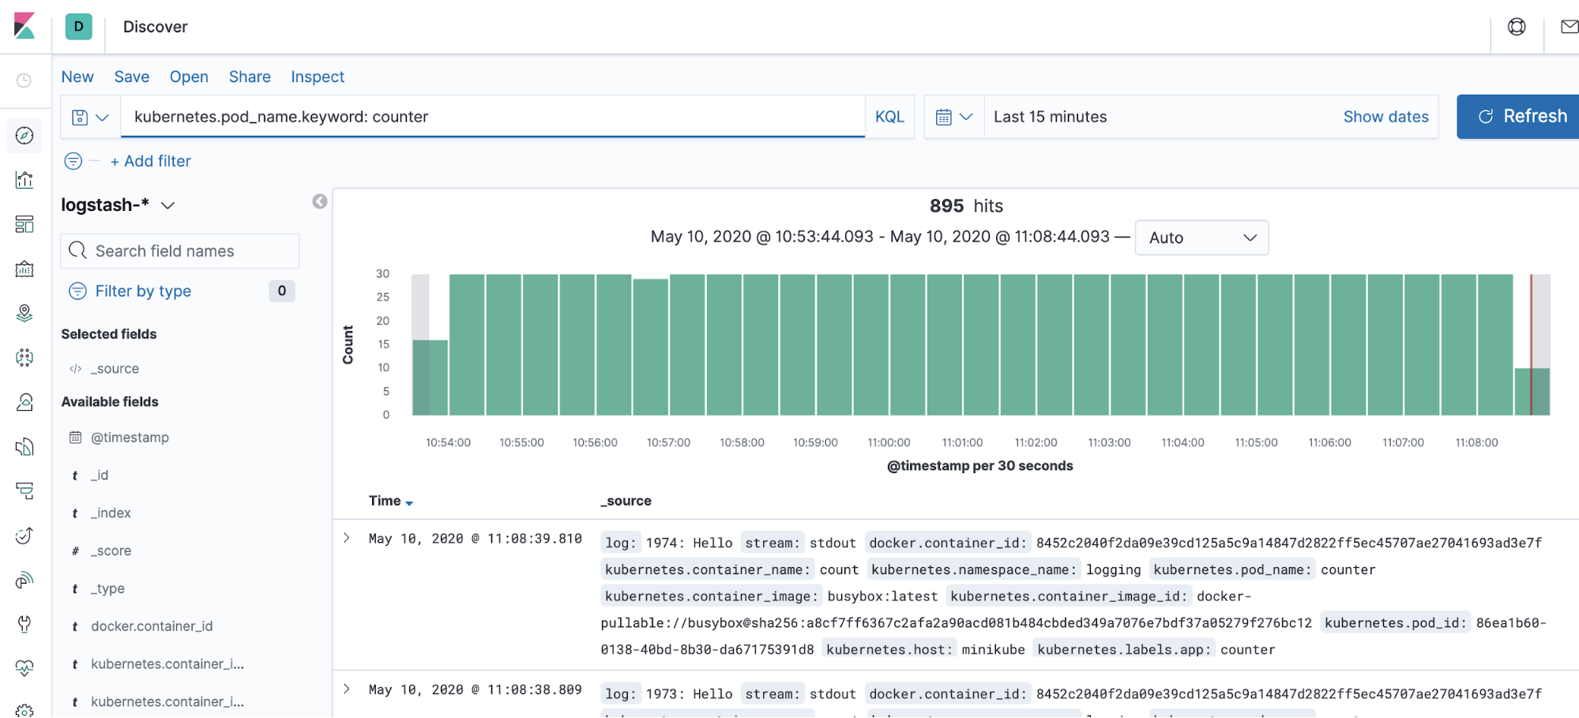Click the 10:54:00 histogram bar
Image resolution: width=1579 pixels, height=718 pixels.
(467, 344)
